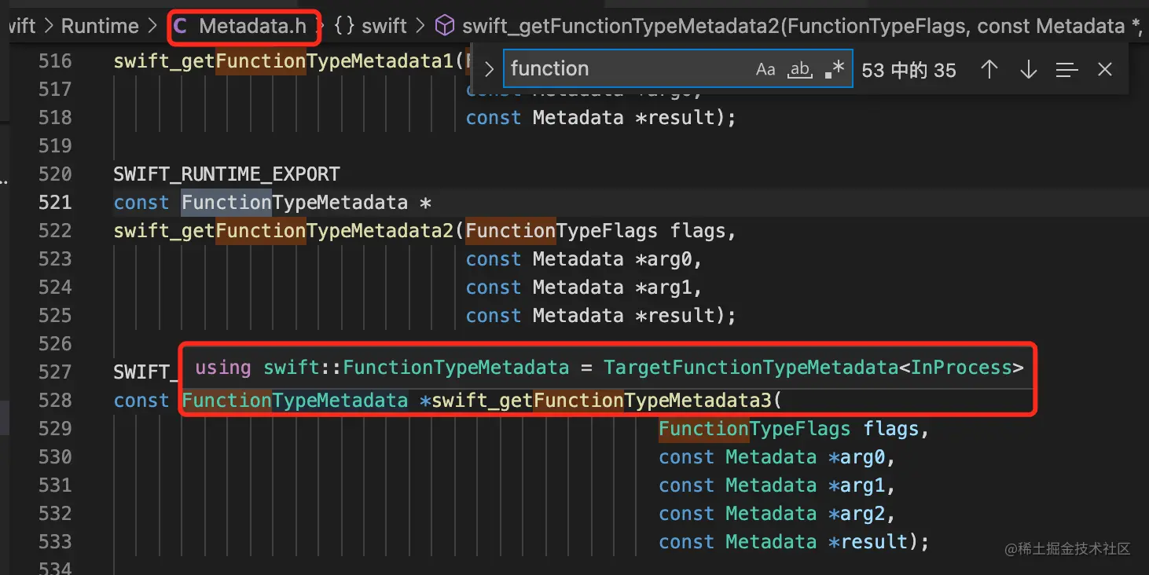Click line number 521 in gutter

click(x=55, y=203)
